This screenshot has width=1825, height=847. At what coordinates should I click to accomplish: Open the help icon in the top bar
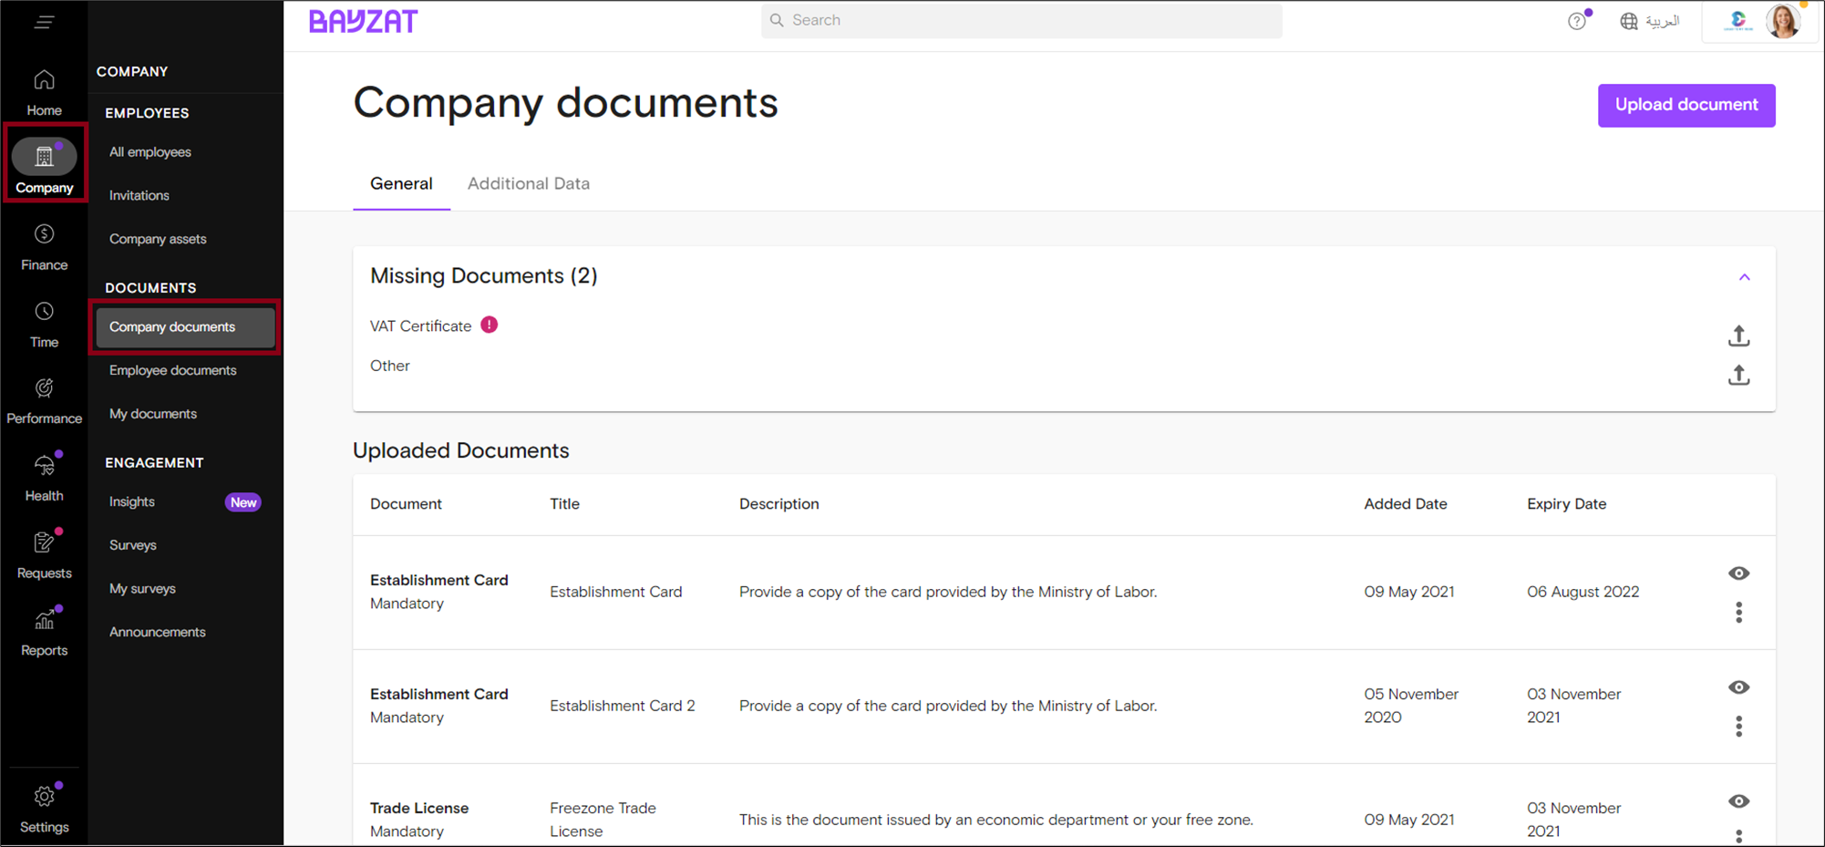[x=1577, y=20]
